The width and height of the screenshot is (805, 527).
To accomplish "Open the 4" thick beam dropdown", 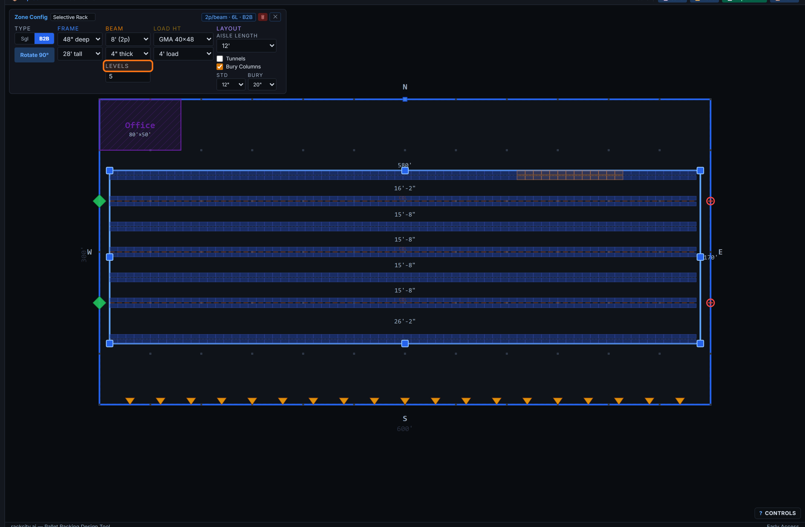I will click(128, 54).
